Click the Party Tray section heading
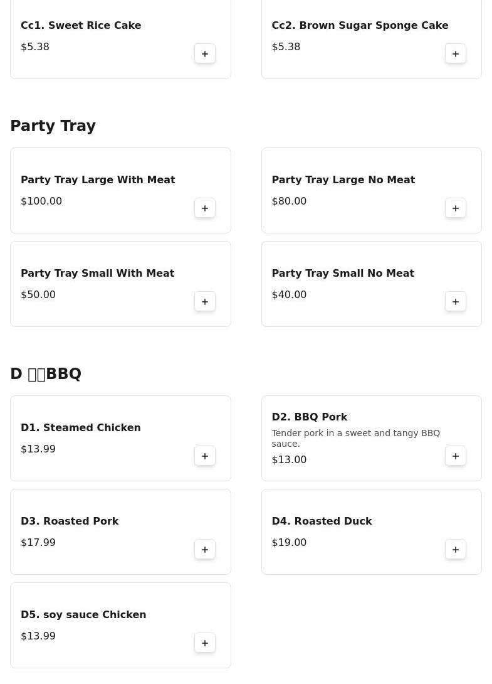 coord(53,126)
